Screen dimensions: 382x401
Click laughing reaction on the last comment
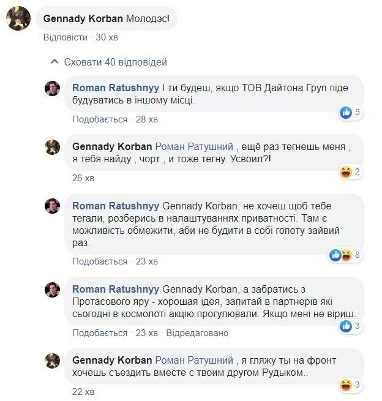point(346,385)
